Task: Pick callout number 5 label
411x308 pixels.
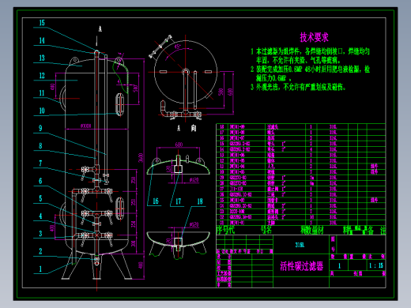Action: [40, 198]
